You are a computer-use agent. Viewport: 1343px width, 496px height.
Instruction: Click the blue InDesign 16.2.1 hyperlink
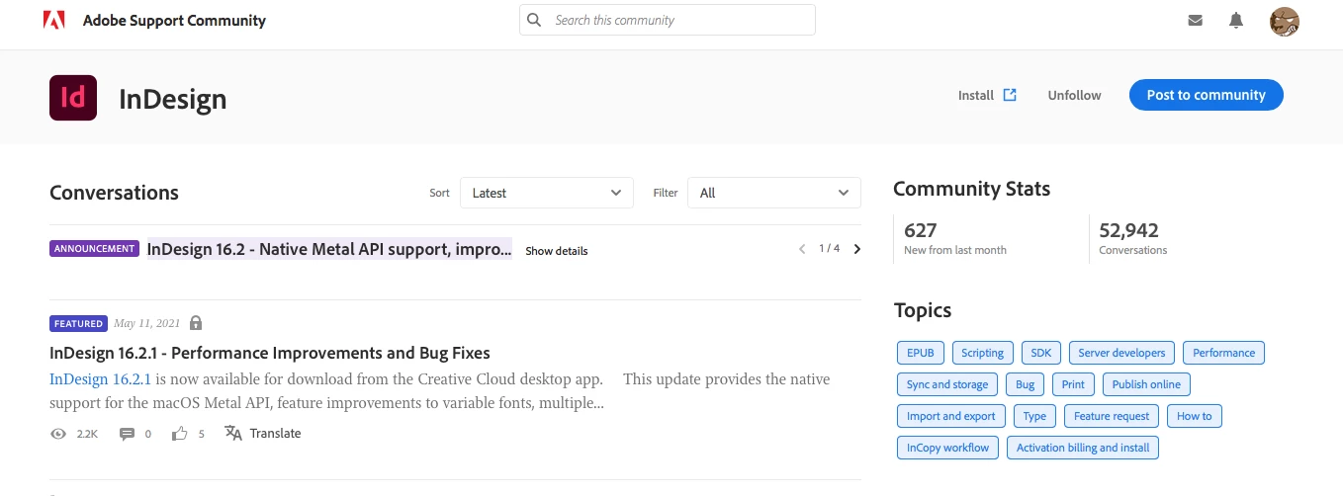(x=100, y=379)
